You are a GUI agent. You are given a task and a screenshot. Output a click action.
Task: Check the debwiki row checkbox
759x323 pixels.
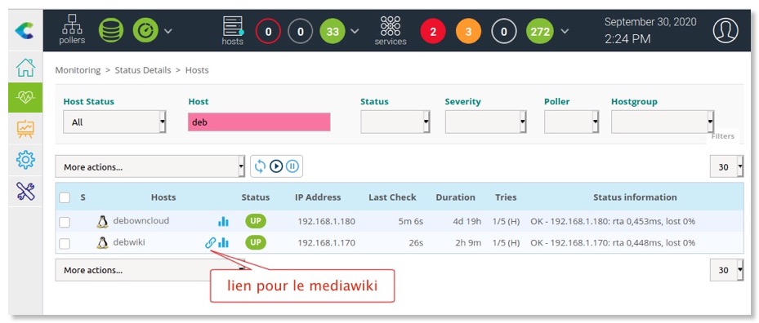coord(65,244)
